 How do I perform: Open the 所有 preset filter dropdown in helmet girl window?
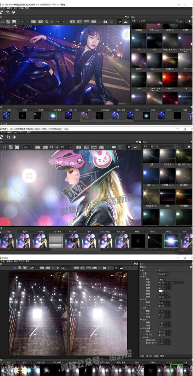click(148, 146)
